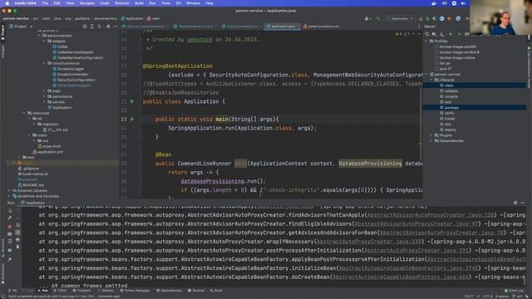
Task: Click Rerun icon at top of Run sidebar
Action: (x=9, y=210)
